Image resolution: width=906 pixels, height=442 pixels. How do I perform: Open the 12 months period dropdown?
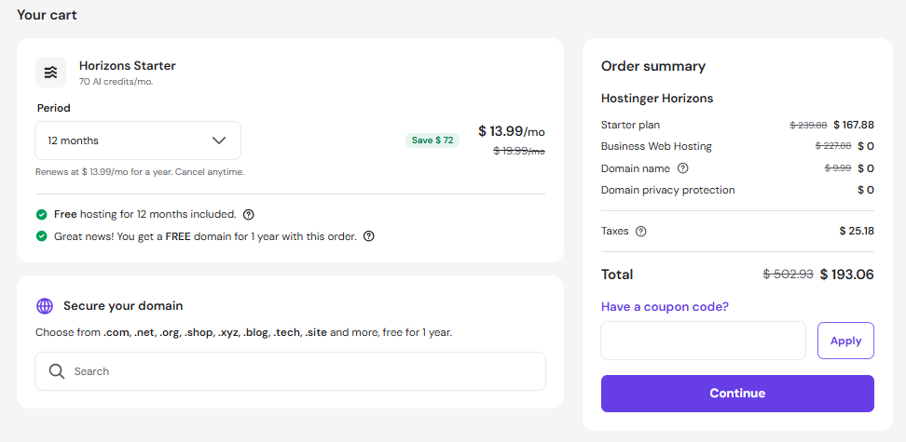click(x=138, y=141)
